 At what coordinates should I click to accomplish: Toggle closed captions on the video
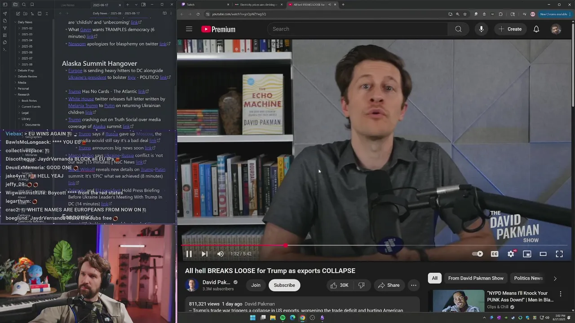click(x=495, y=254)
